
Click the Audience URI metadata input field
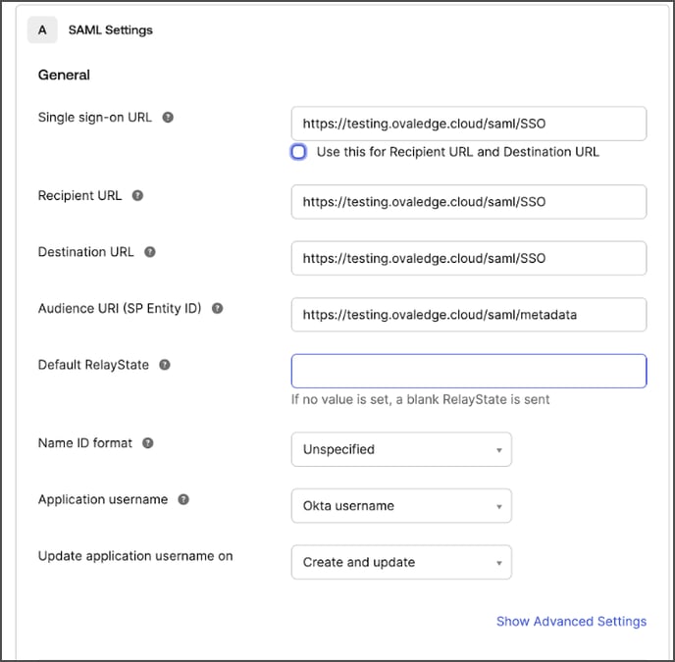pos(469,315)
